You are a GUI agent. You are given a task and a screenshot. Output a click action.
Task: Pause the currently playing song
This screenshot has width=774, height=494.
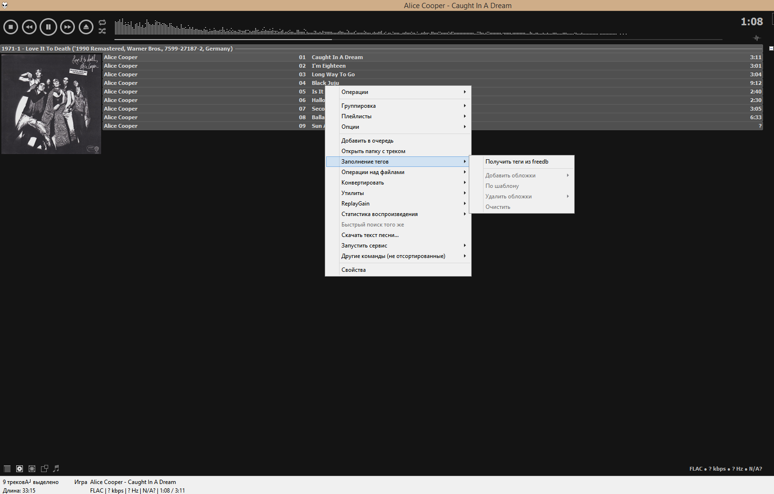click(48, 27)
